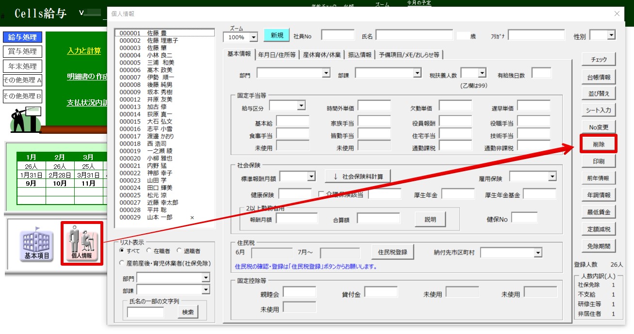This screenshot has height=334, width=634.
Task: Click the 削除 button
Action: (598, 144)
